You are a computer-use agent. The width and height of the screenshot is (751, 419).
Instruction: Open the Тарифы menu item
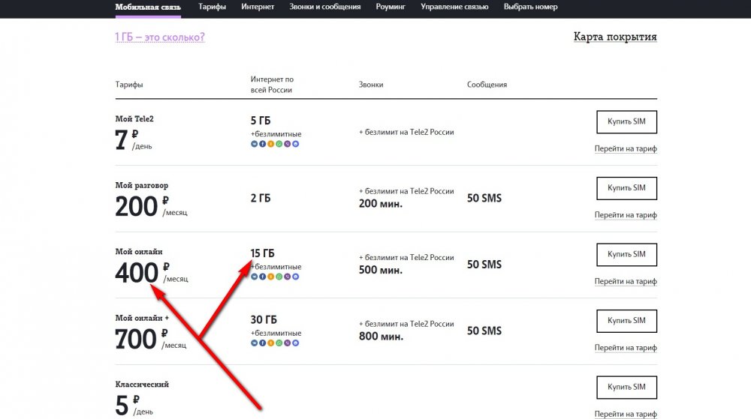[x=213, y=7]
